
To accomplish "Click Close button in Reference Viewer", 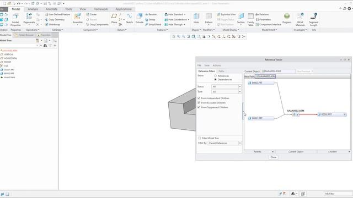I will click(x=274, y=157).
